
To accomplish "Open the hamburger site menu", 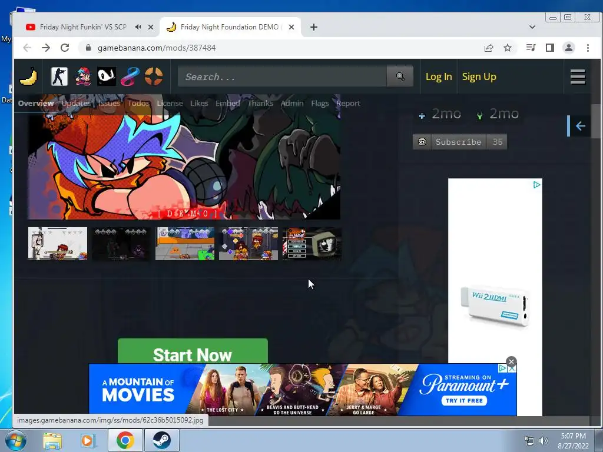I will coord(578,77).
